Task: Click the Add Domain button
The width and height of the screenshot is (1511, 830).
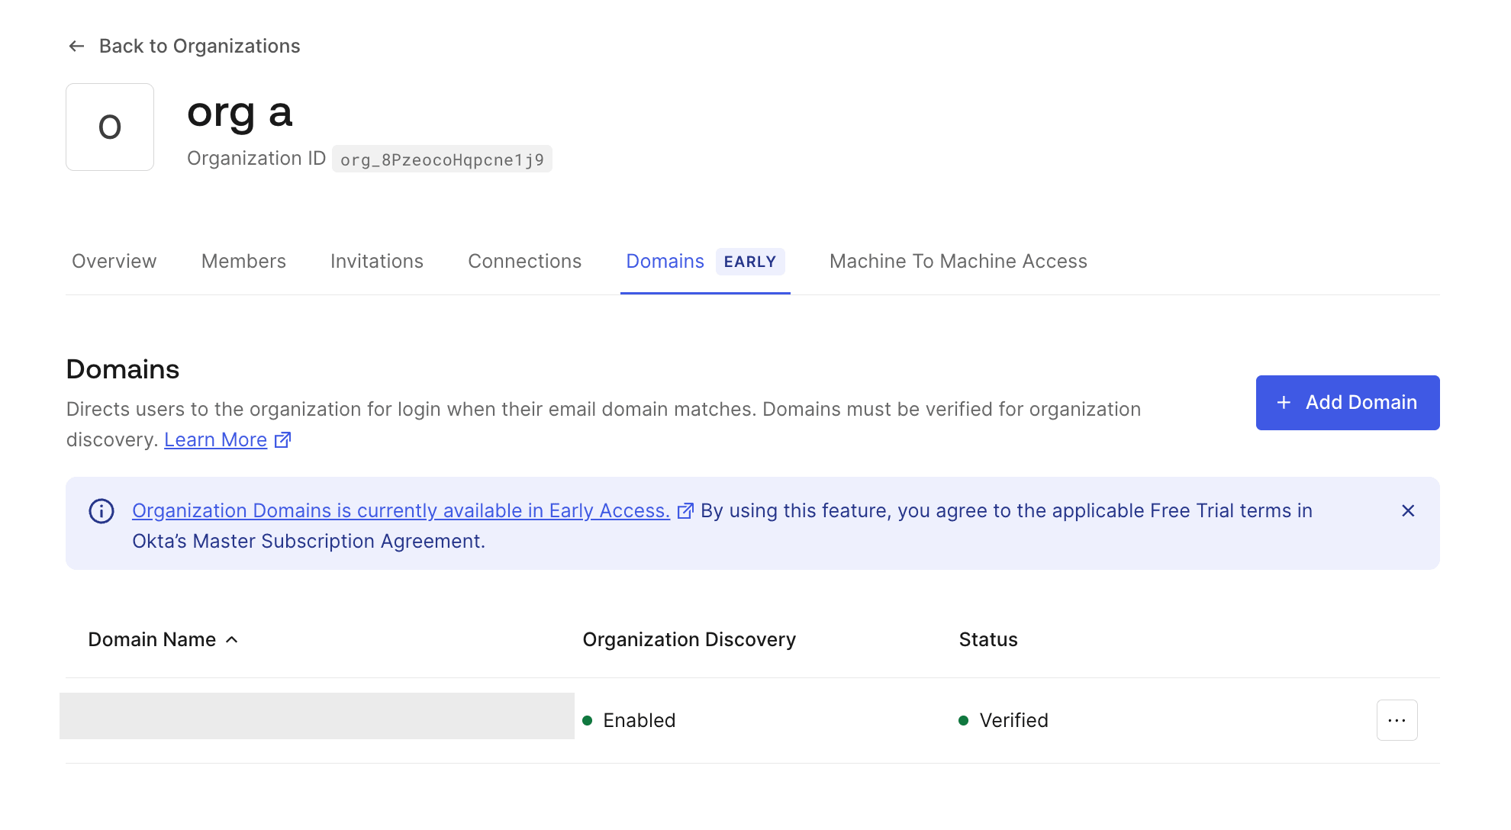Action: click(1348, 402)
